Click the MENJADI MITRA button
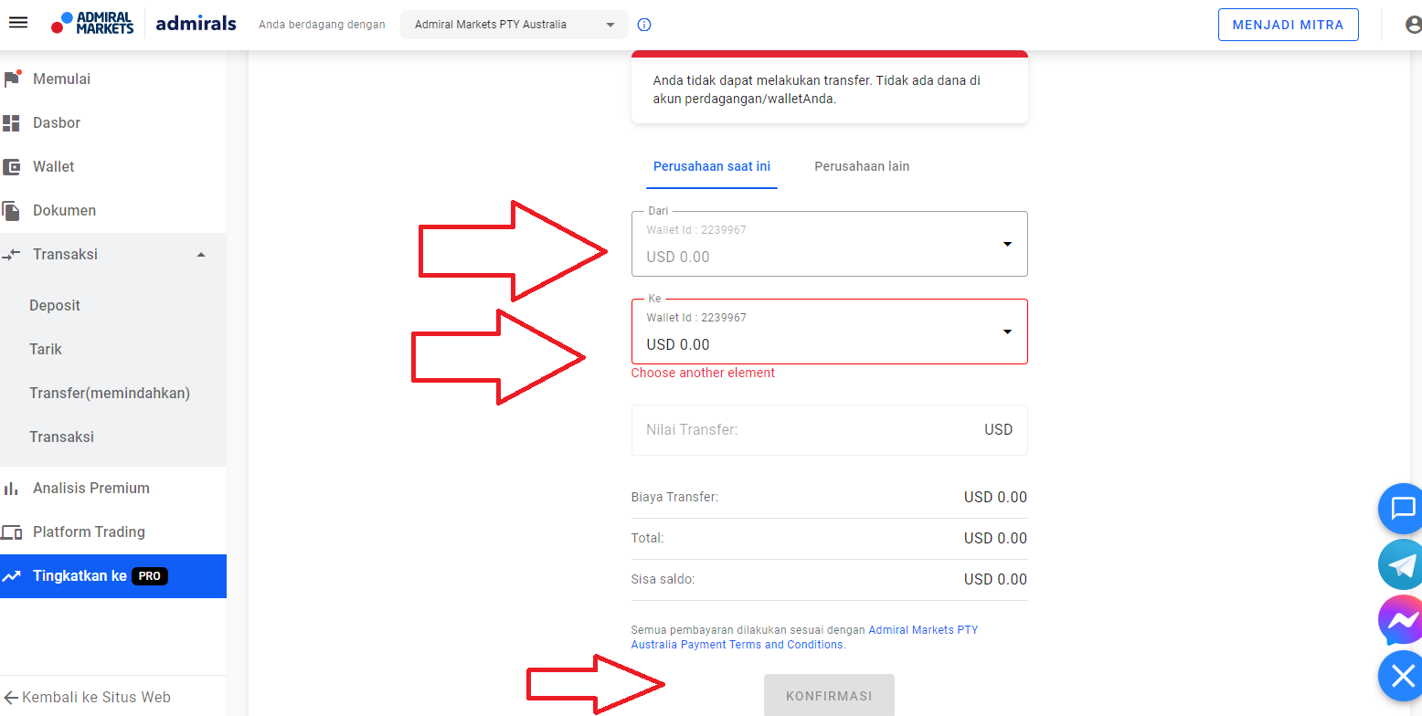 [x=1288, y=25]
